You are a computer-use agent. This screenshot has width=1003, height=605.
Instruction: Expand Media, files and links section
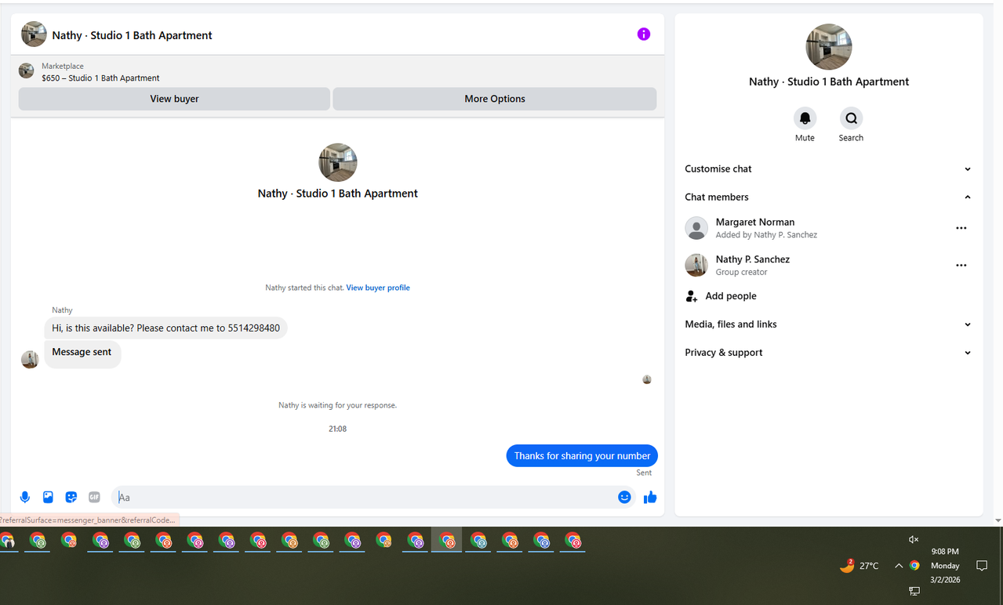tap(829, 324)
